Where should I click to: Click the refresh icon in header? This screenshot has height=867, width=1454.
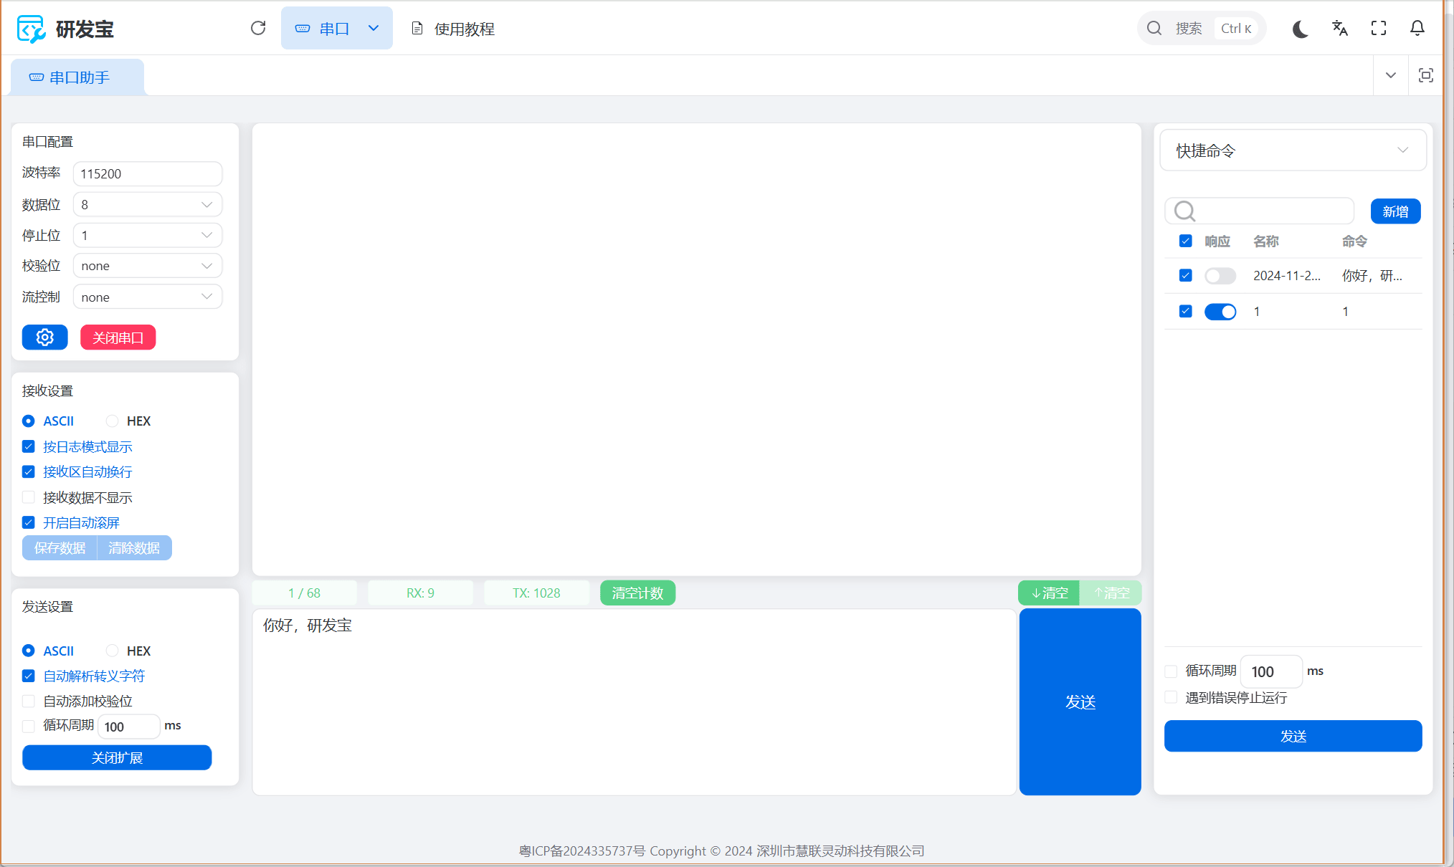pyautogui.click(x=258, y=28)
